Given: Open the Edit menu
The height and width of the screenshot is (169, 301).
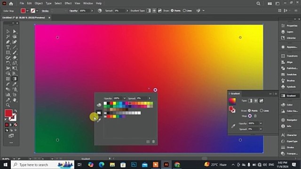Looking at the screenshot, I should (29, 3).
